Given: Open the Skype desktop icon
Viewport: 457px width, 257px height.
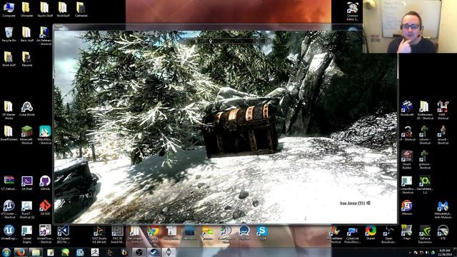Looking at the screenshot, I should pyautogui.click(x=262, y=233).
